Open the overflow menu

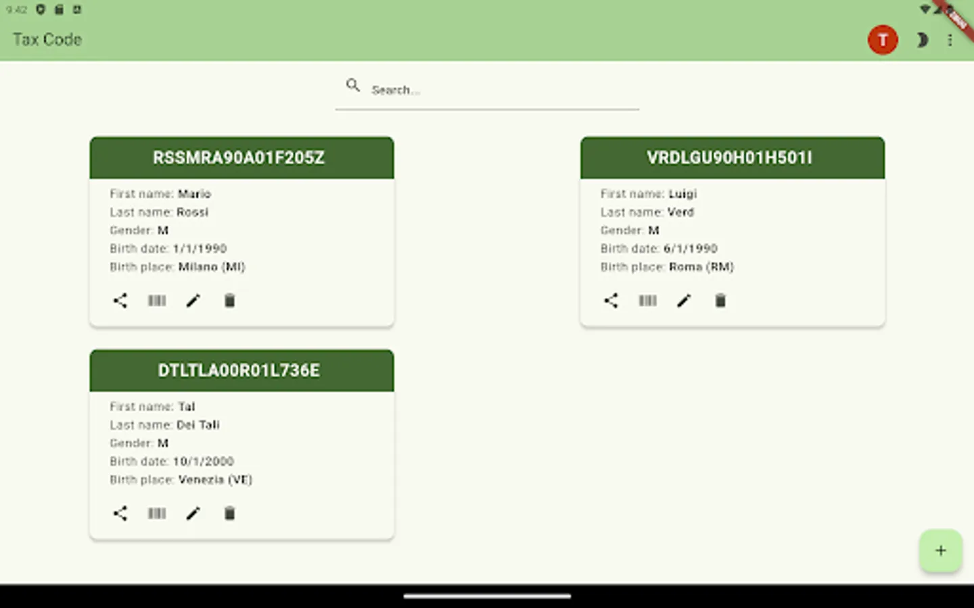(950, 40)
